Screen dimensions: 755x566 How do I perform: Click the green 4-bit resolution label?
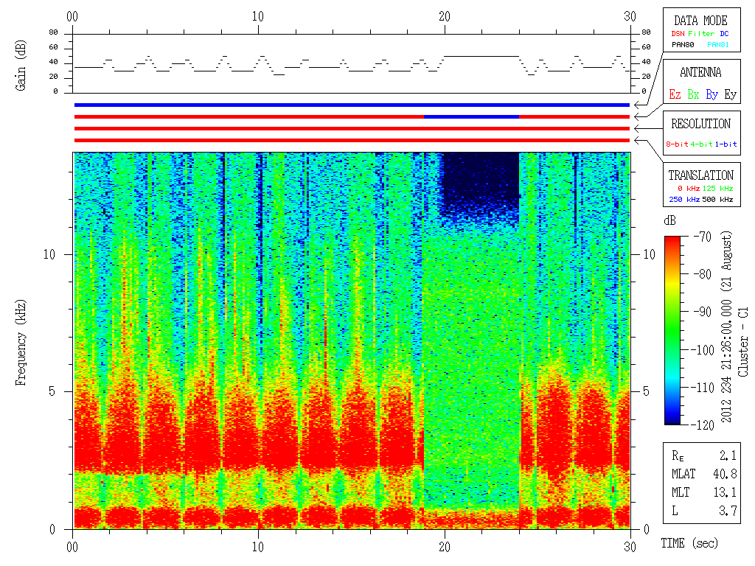701,144
